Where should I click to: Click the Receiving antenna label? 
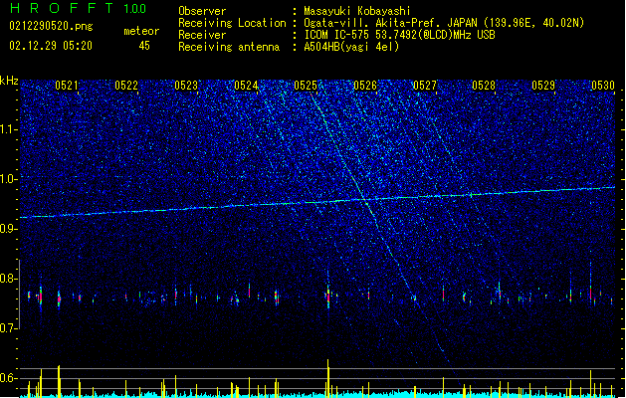(x=229, y=47)
